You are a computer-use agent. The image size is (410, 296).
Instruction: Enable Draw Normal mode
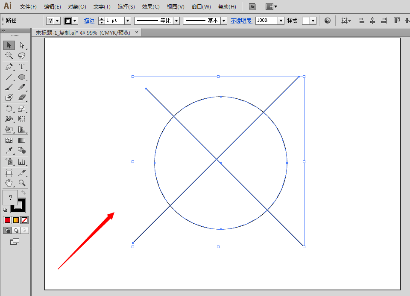(x=8, y=230)
